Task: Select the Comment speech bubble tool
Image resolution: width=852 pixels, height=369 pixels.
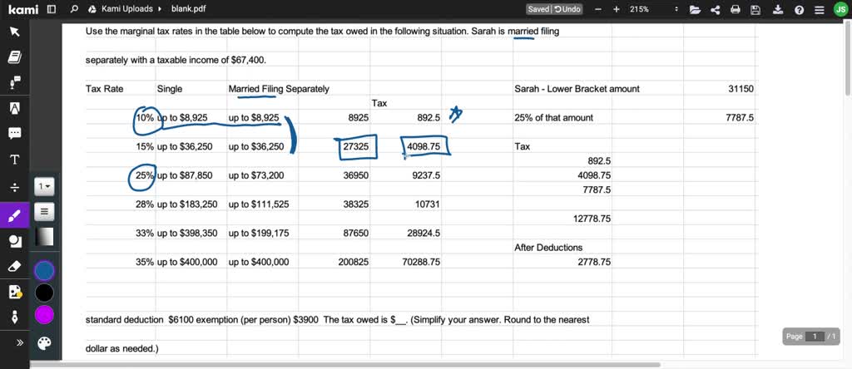Action: pyautogui.click(x=15, y=134)
